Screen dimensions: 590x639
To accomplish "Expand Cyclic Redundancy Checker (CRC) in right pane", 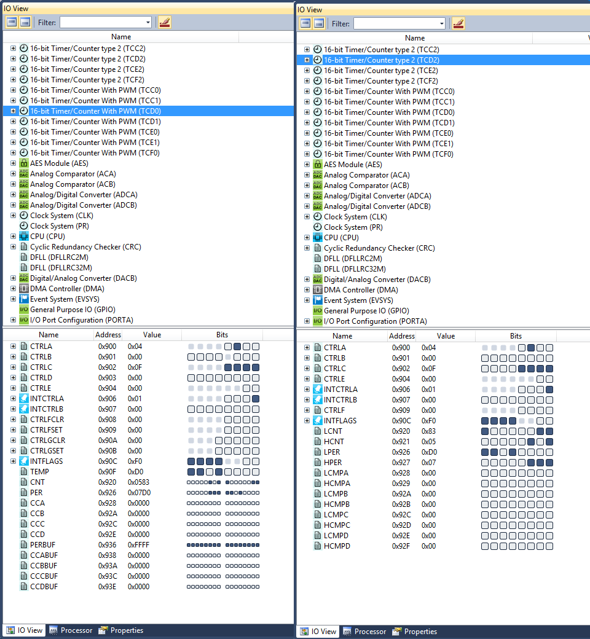I will coord(307,248).
